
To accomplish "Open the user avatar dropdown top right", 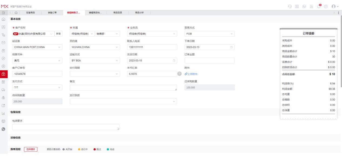I will (334, 6).
